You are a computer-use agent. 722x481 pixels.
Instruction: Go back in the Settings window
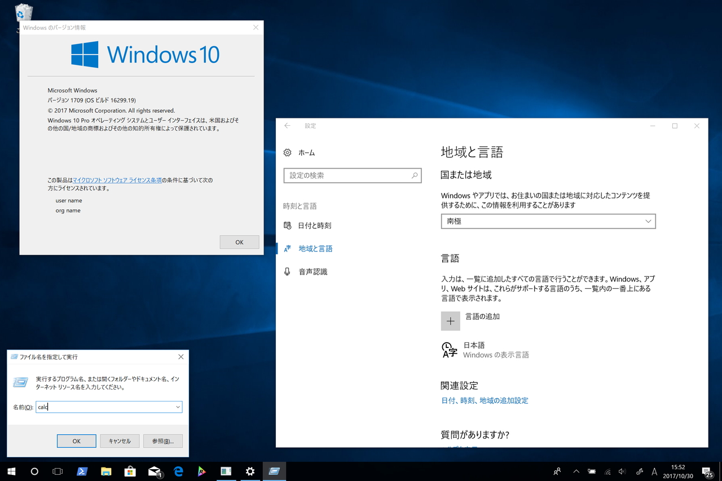[288, 126]
